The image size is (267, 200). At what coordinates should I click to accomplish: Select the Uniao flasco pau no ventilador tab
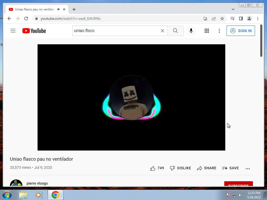tap(37, 9)
